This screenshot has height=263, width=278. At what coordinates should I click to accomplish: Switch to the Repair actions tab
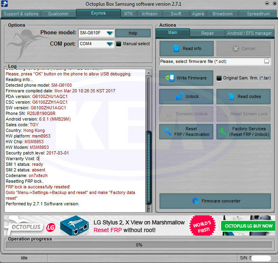(207, 33)
